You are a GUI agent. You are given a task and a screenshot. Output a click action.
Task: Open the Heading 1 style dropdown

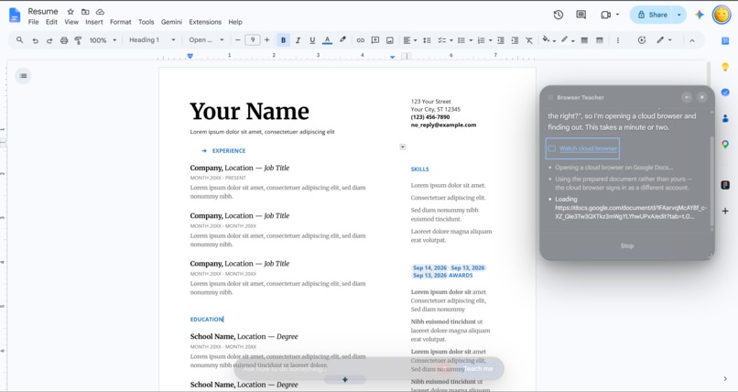[x=152, y=40]
